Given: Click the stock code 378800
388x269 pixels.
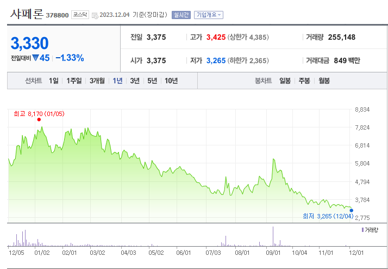Looking at the screenshot, I should [57, 15].
